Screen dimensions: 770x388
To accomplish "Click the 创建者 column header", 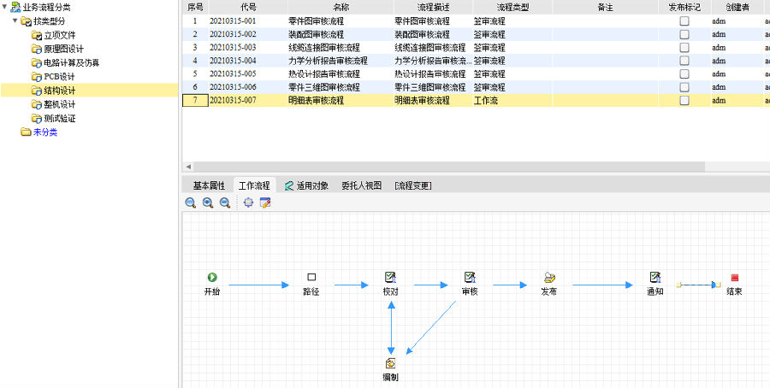I will [x=737, y=8].
